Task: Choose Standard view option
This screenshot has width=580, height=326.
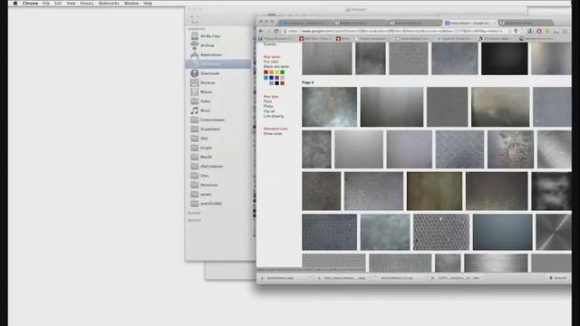Action: (x=275, y=129)
